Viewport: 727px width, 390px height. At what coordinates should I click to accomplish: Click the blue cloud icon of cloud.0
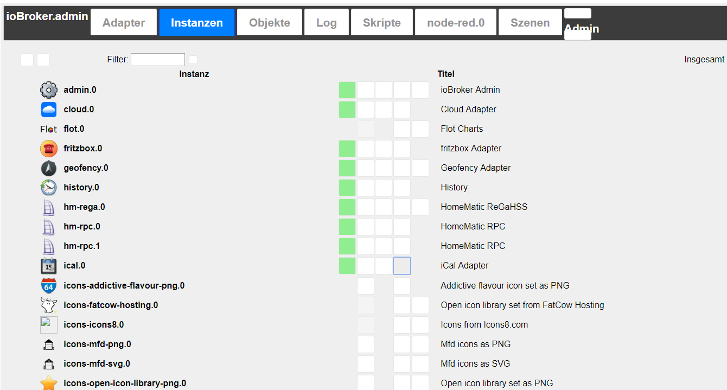[49, 110]
